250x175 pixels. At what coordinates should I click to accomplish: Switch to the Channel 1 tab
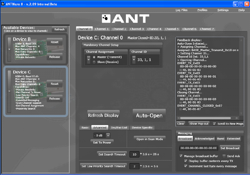(x=102, y=29)
